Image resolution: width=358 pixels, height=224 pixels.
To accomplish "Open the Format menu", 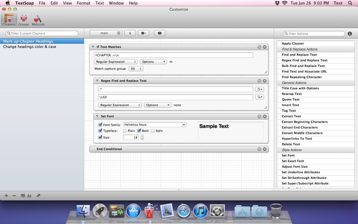I will tap(83, 3).
